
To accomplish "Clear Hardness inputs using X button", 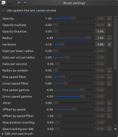I will [109, 44].
